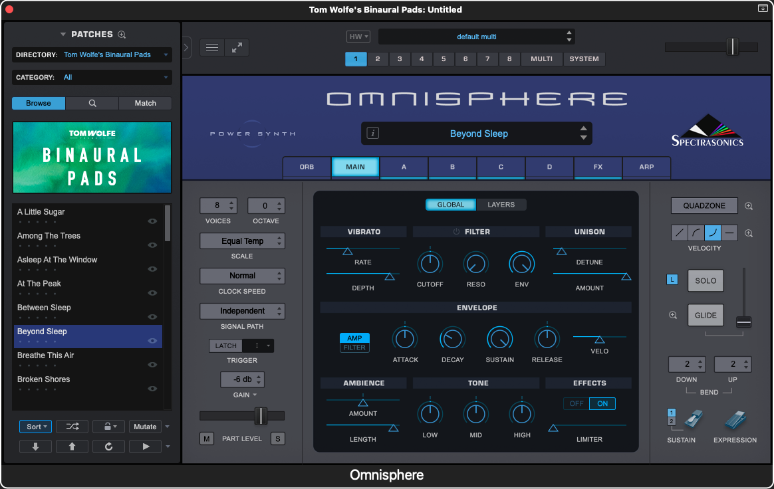
Task: Select the flat velocity curve icon
Action: point(729,233)
